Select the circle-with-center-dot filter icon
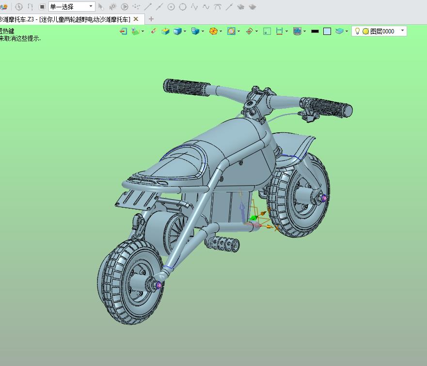 pos(171,7)
